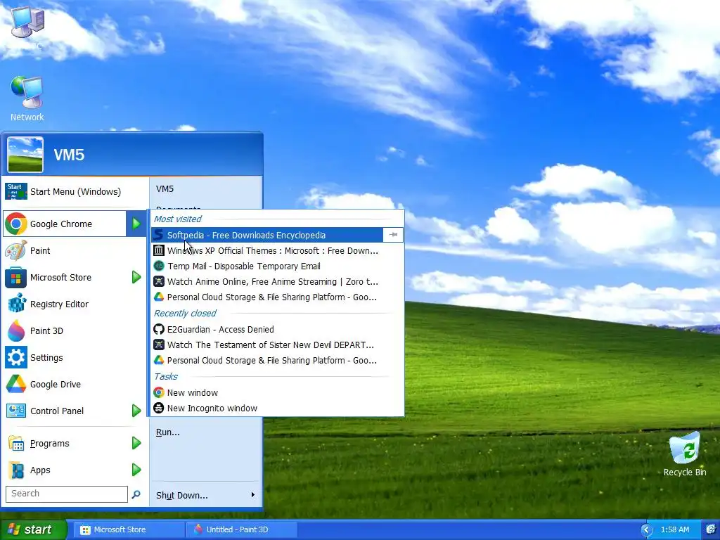Open Temp Mail - Disposable Temporary Email

[277, 266]
